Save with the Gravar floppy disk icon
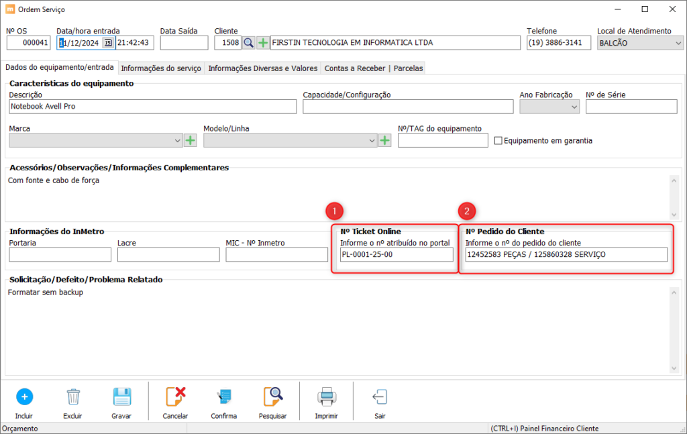The height and width of the screenshot is (434, 687). (121, 396)
